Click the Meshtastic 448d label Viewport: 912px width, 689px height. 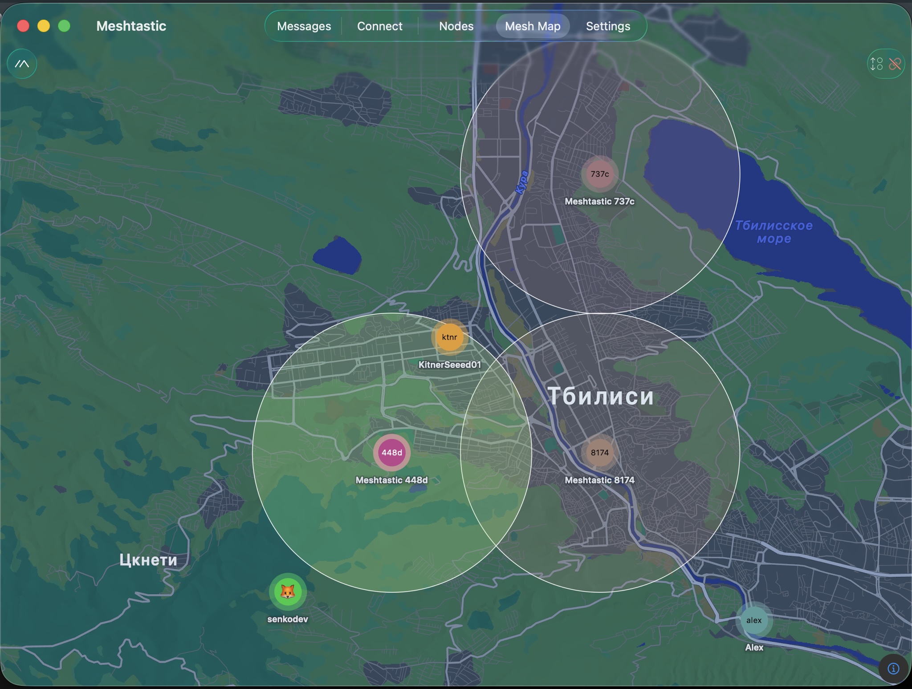coord(391,480)
